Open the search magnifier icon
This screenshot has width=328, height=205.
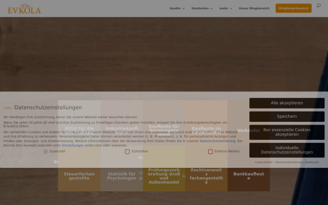coord(318,5)
